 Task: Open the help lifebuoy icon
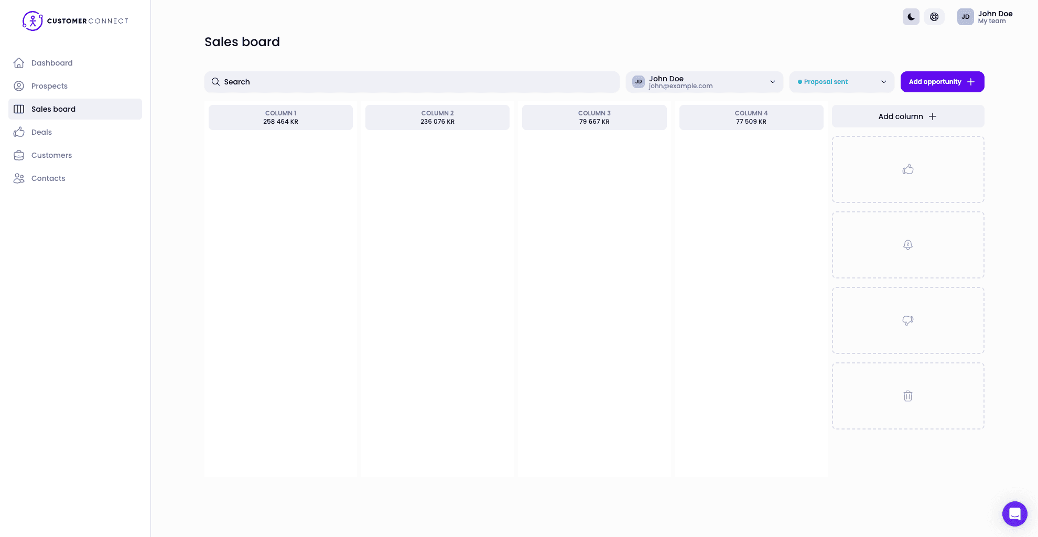934,17
